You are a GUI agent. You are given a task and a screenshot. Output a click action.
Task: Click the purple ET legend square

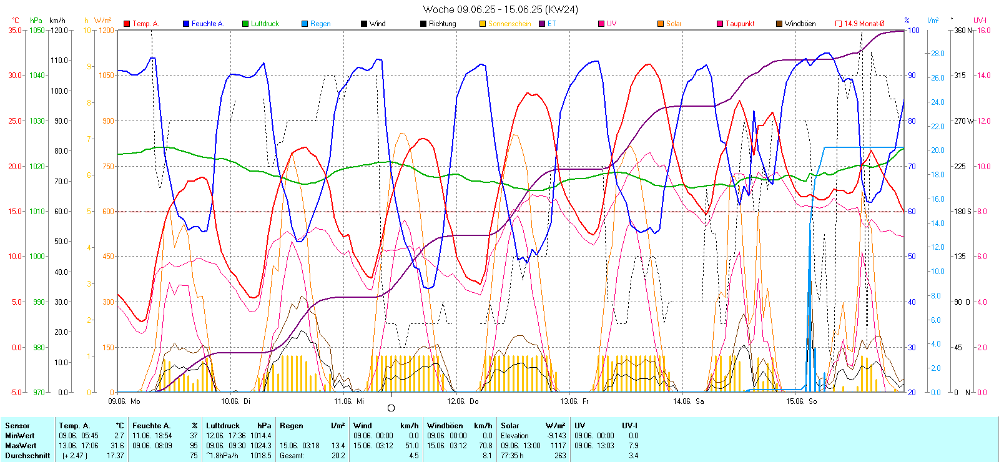542,24
